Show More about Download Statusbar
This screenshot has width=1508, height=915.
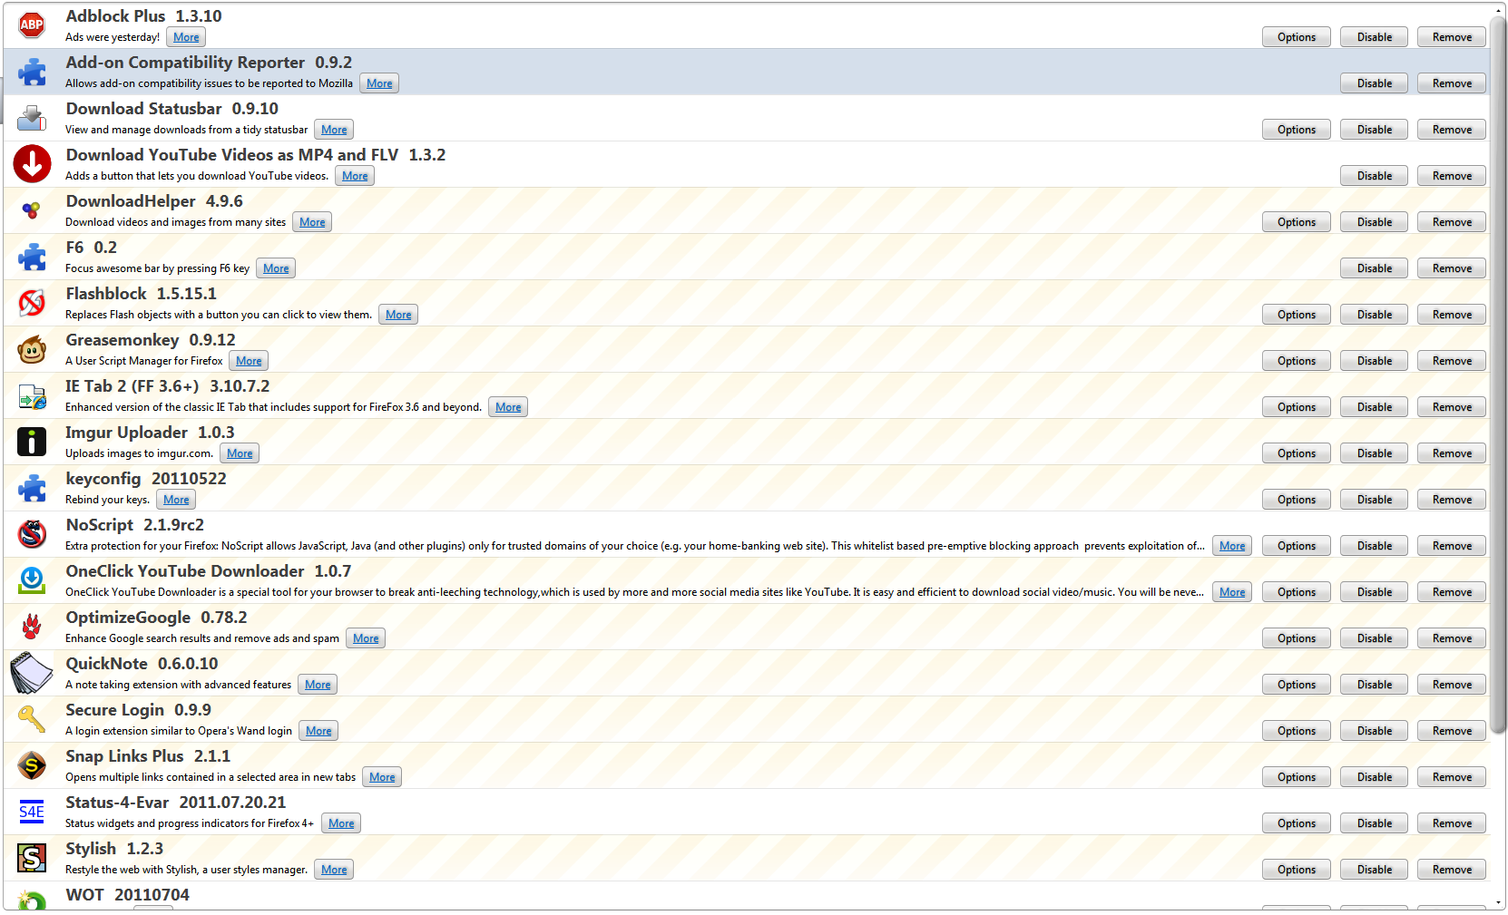tap(334, 130)
